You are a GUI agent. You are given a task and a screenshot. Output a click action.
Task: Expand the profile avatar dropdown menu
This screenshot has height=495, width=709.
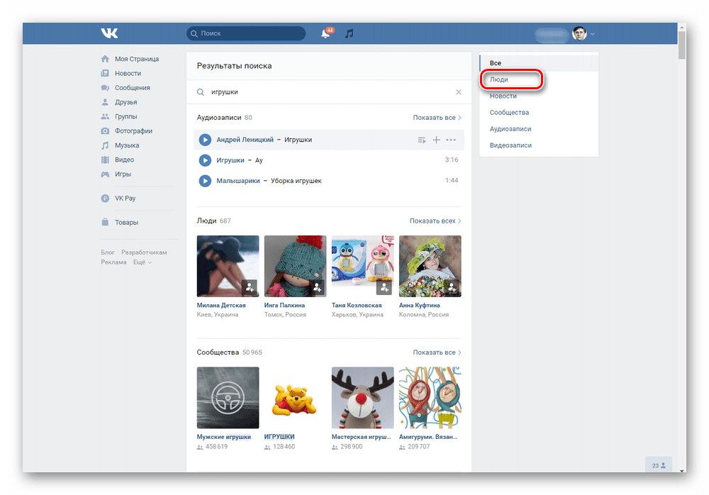[592, 33]
